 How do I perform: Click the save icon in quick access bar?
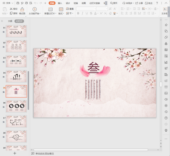[18, 3]
